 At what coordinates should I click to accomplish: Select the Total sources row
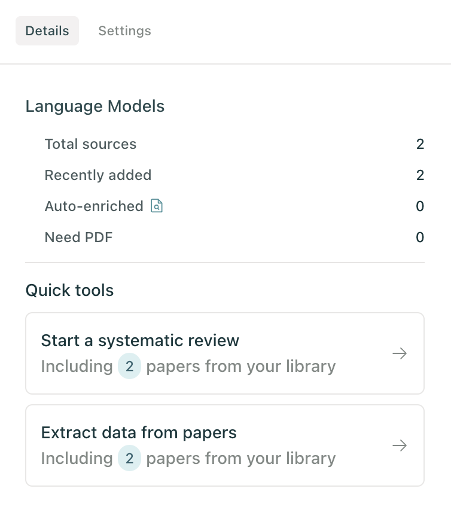pos(234,144)
